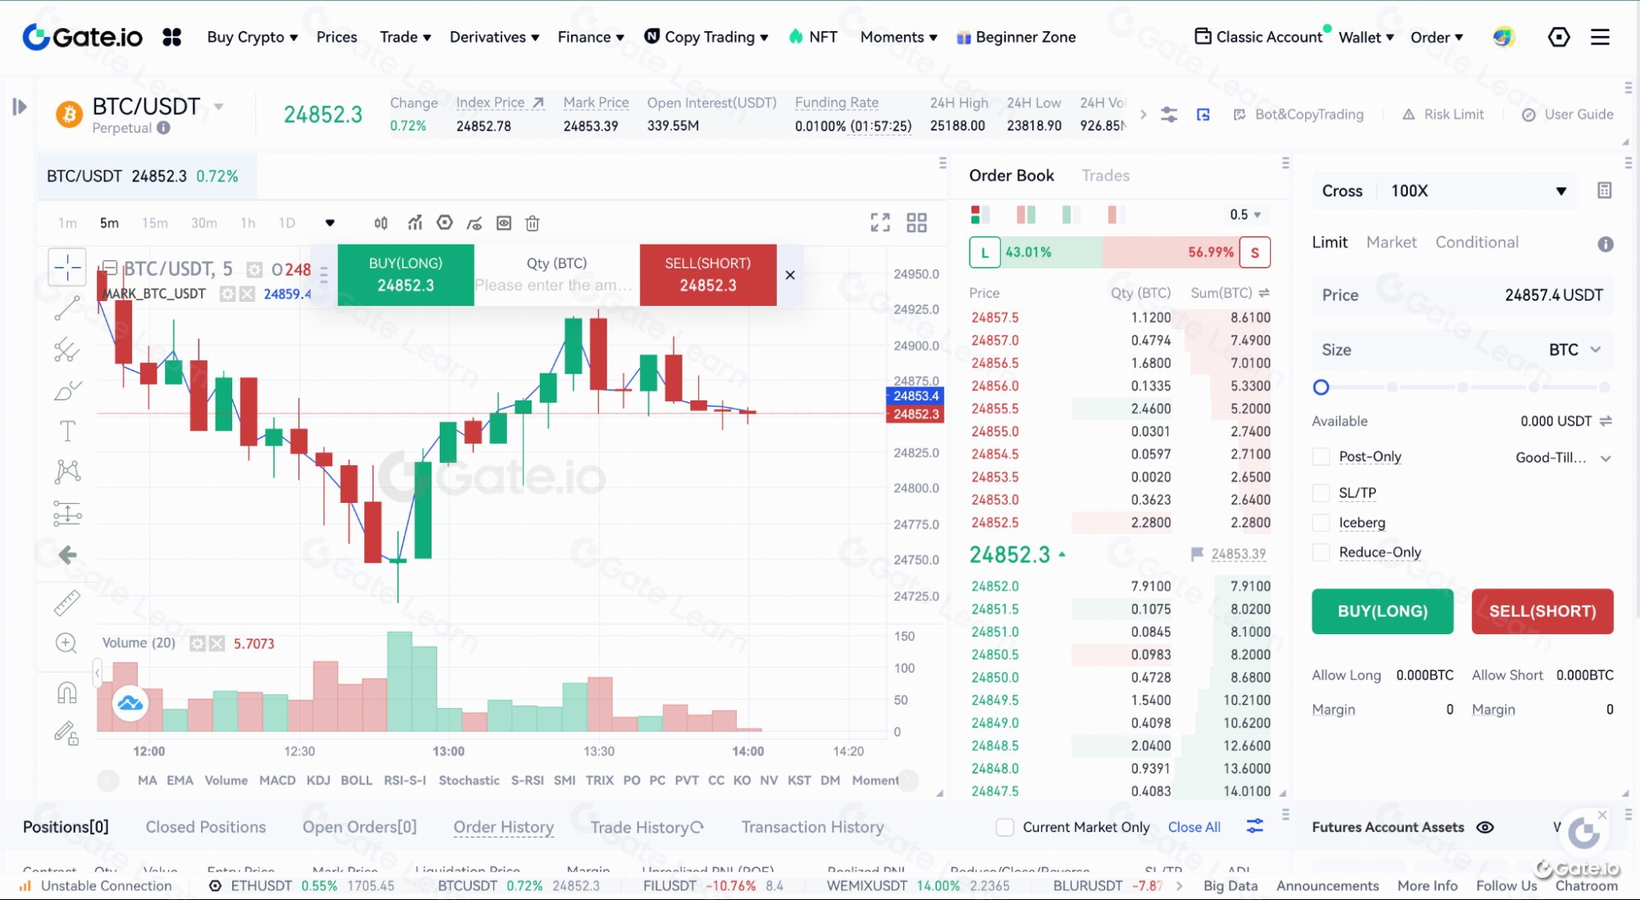The height and width of the screenshot is (900, 1640).
Task: Click the Close All link
Action: click(1194, 827)
